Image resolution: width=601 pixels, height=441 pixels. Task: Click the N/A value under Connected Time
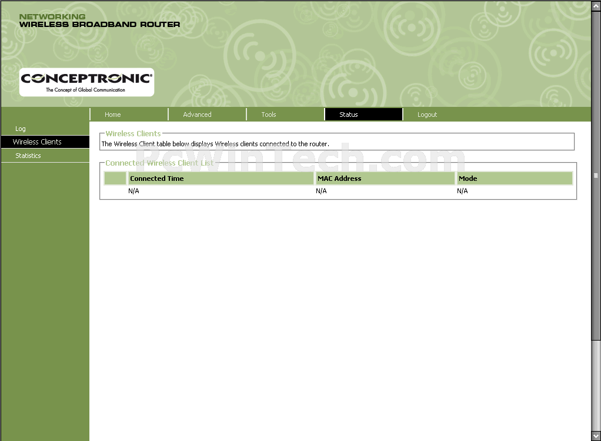click(133, 191)
